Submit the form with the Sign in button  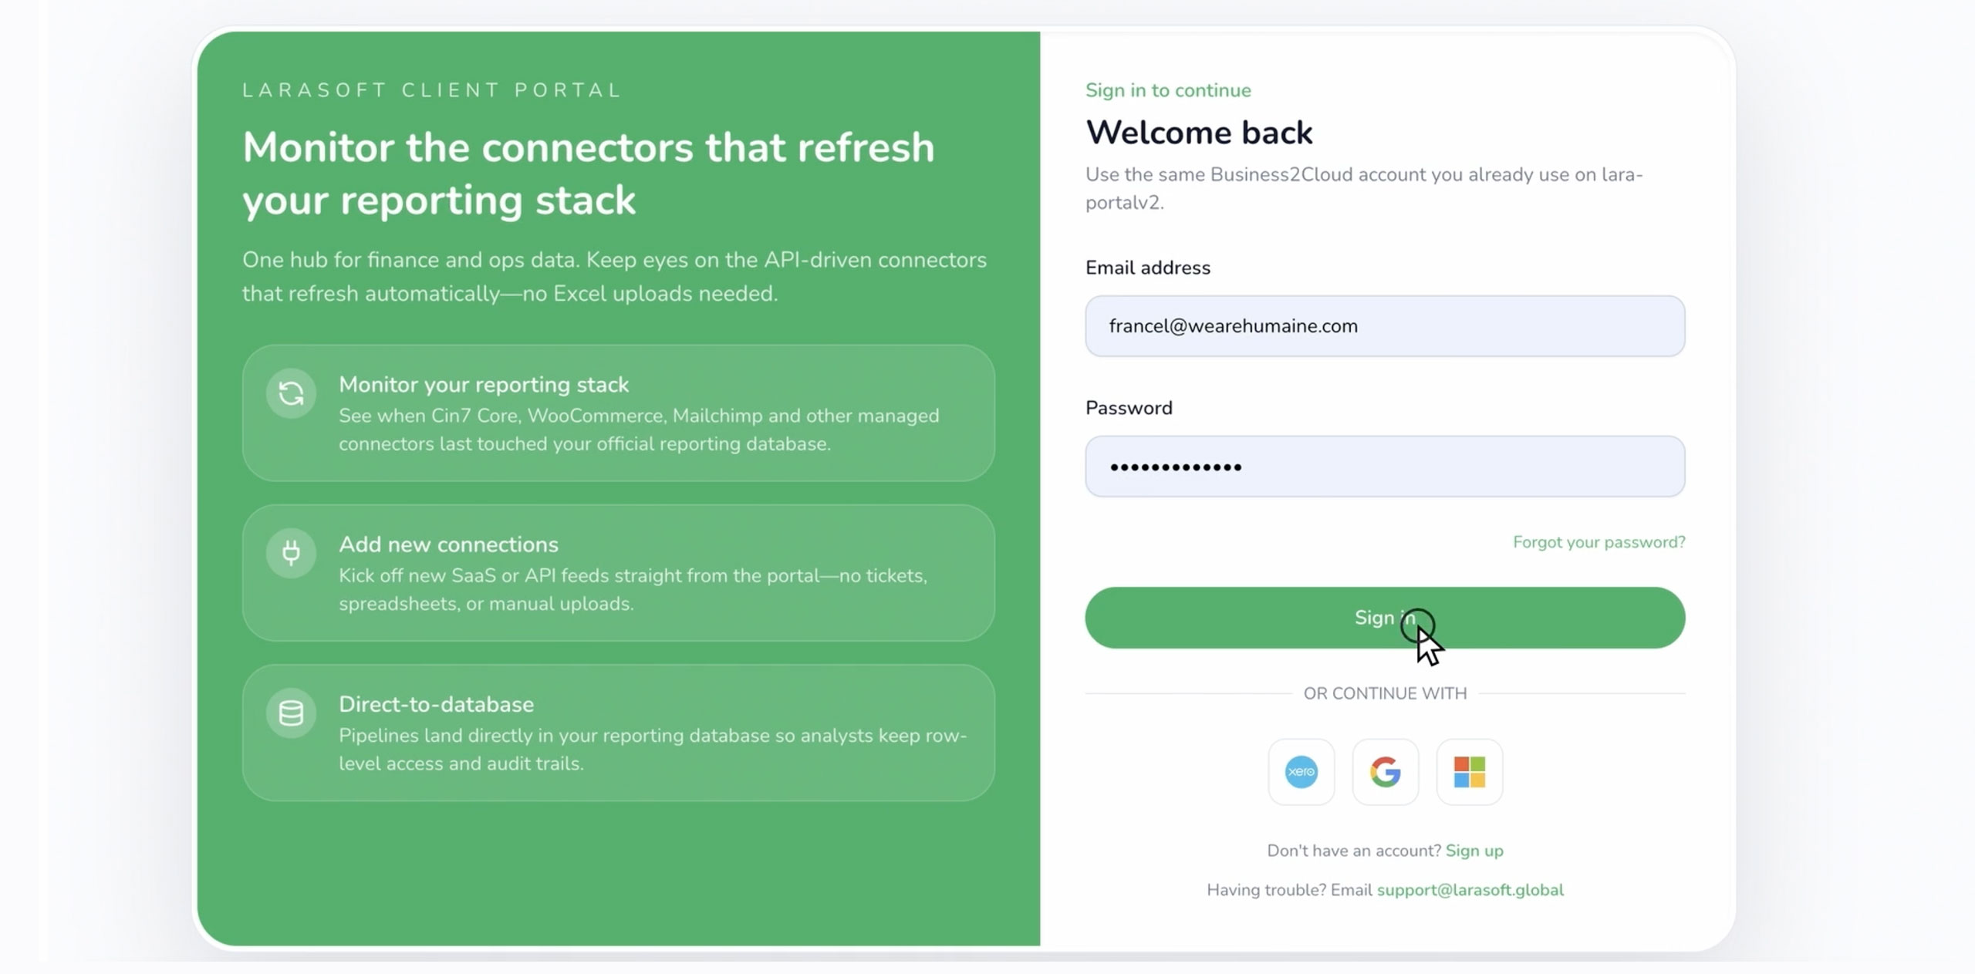1385,618
